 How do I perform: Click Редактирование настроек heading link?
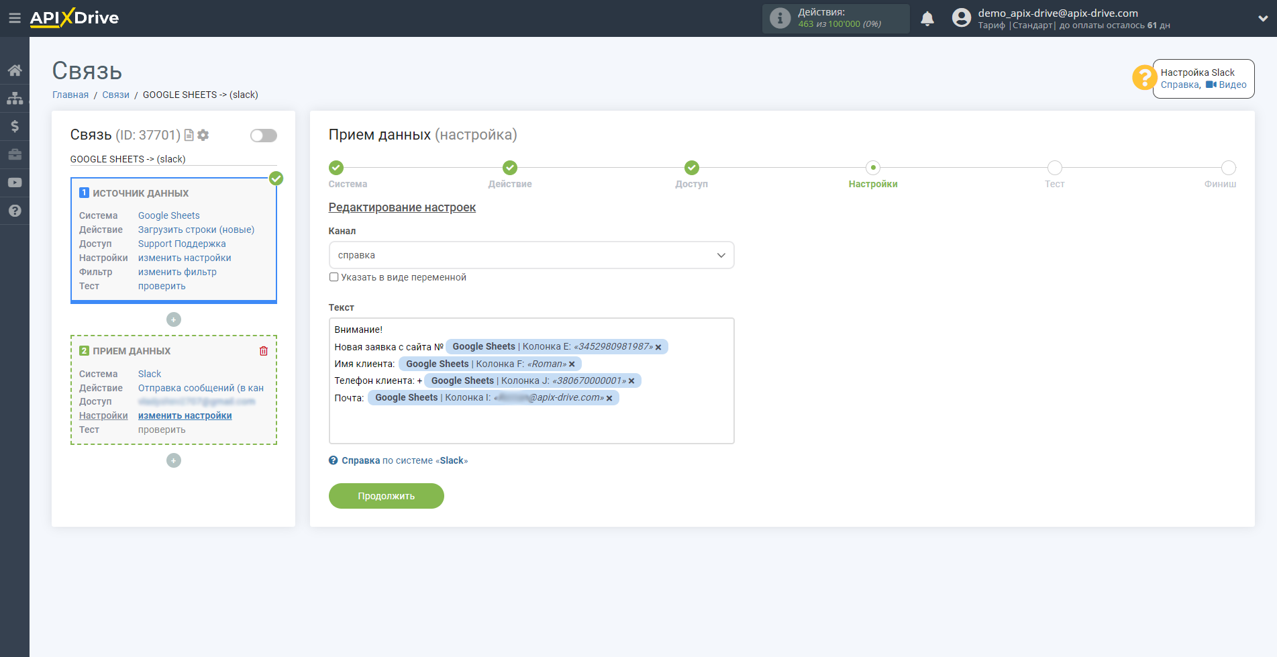[x=402, y=207]
